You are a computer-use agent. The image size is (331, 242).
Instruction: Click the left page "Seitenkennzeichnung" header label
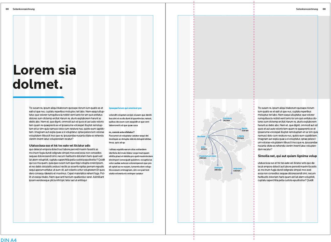tap(24, 9)
